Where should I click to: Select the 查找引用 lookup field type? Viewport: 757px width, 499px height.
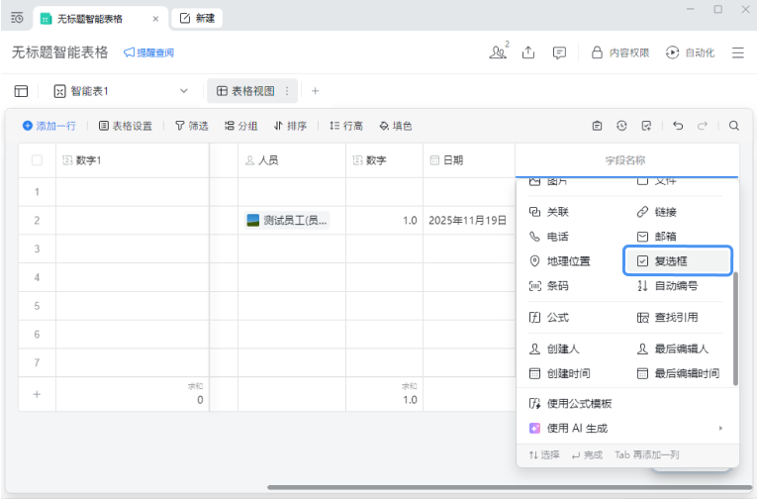(668, 318)
